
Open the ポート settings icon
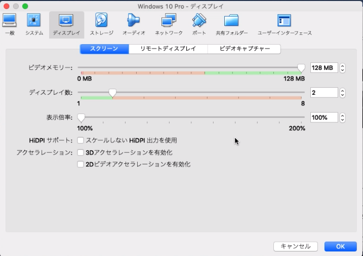[199, 24]
